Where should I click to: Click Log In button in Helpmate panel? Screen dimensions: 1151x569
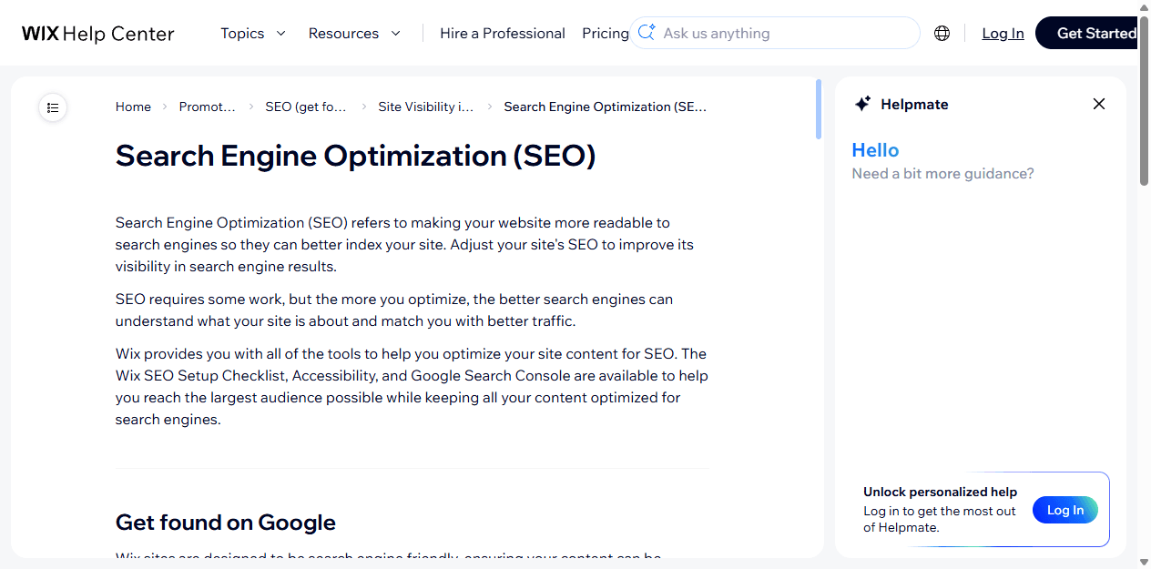(x=1065, y=510)
